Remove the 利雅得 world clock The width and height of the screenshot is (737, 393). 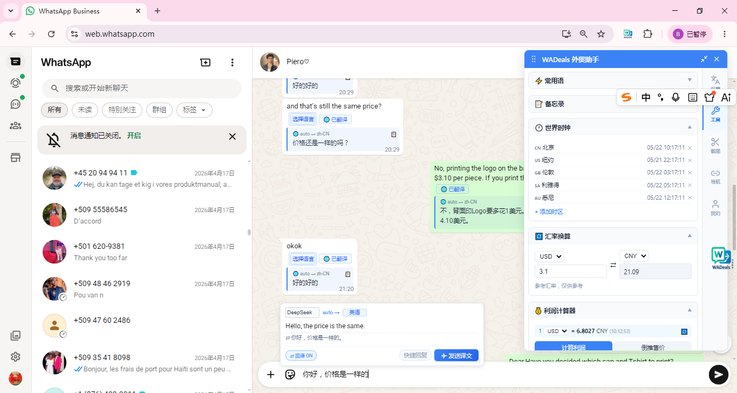tap(690, 186)
